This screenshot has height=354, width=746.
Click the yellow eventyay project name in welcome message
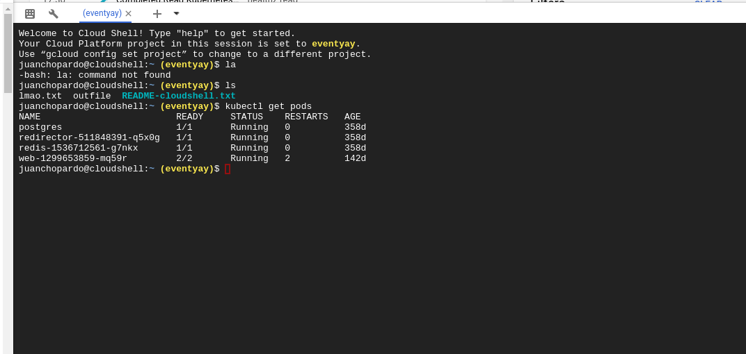coord(333,44)
